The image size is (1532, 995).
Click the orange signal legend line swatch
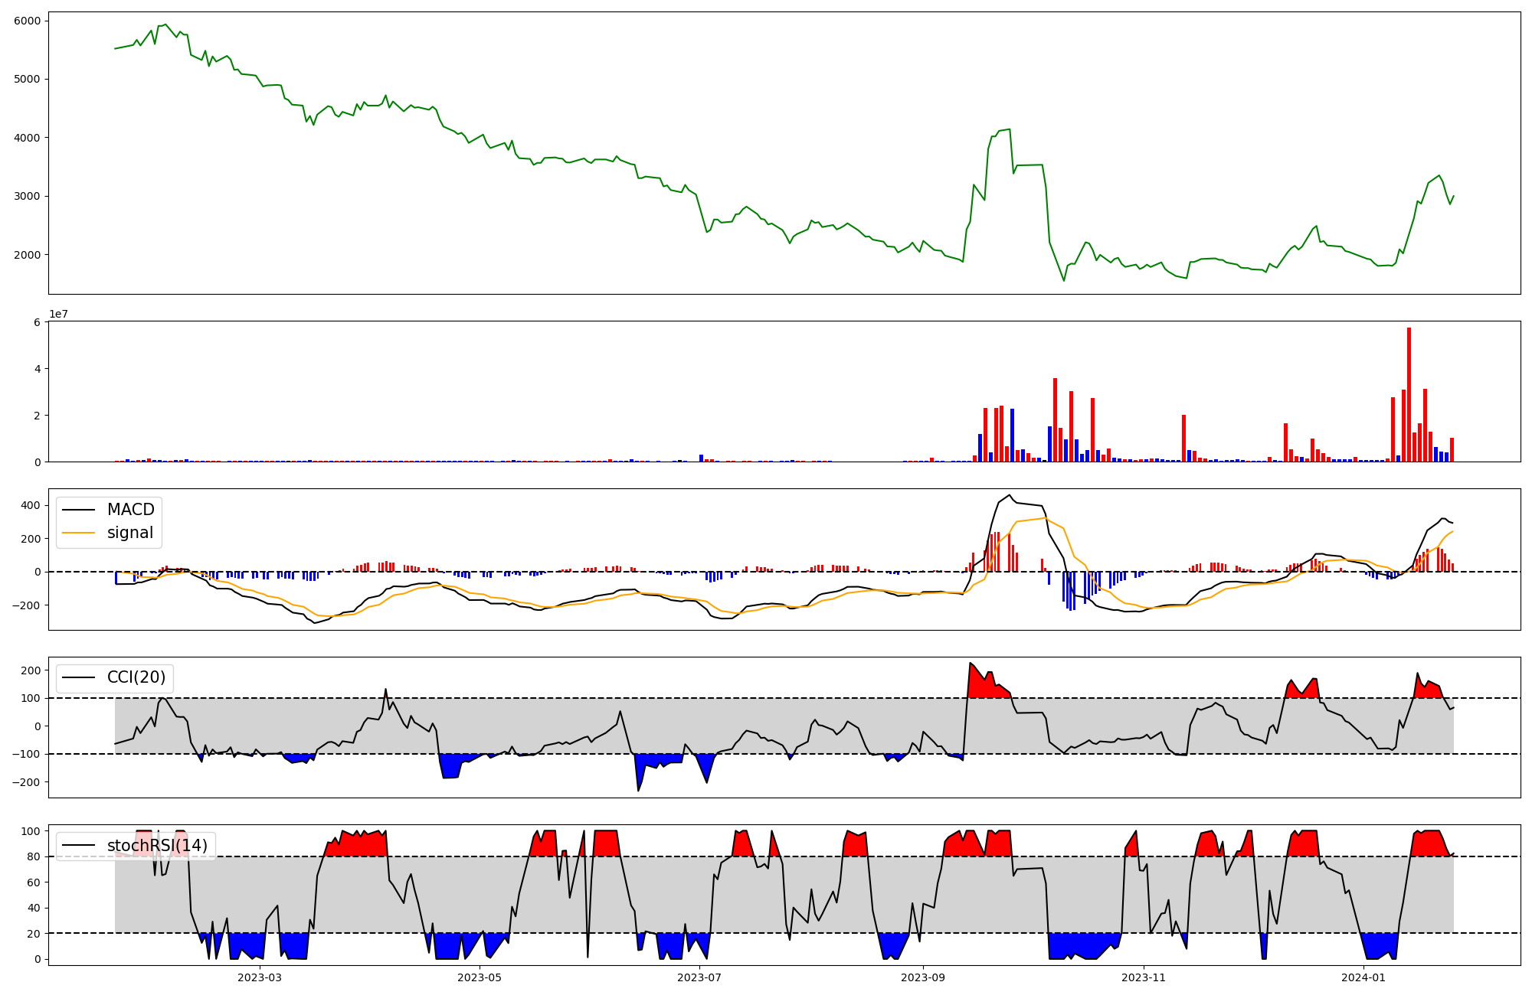78,533
